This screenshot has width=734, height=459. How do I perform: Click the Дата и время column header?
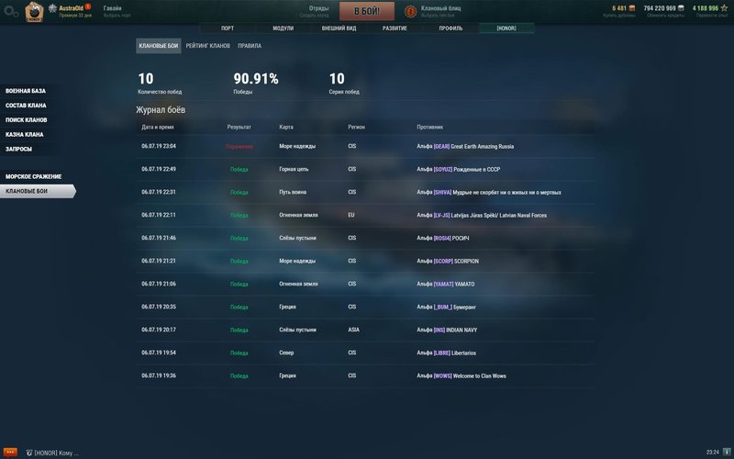coord(158,127)
